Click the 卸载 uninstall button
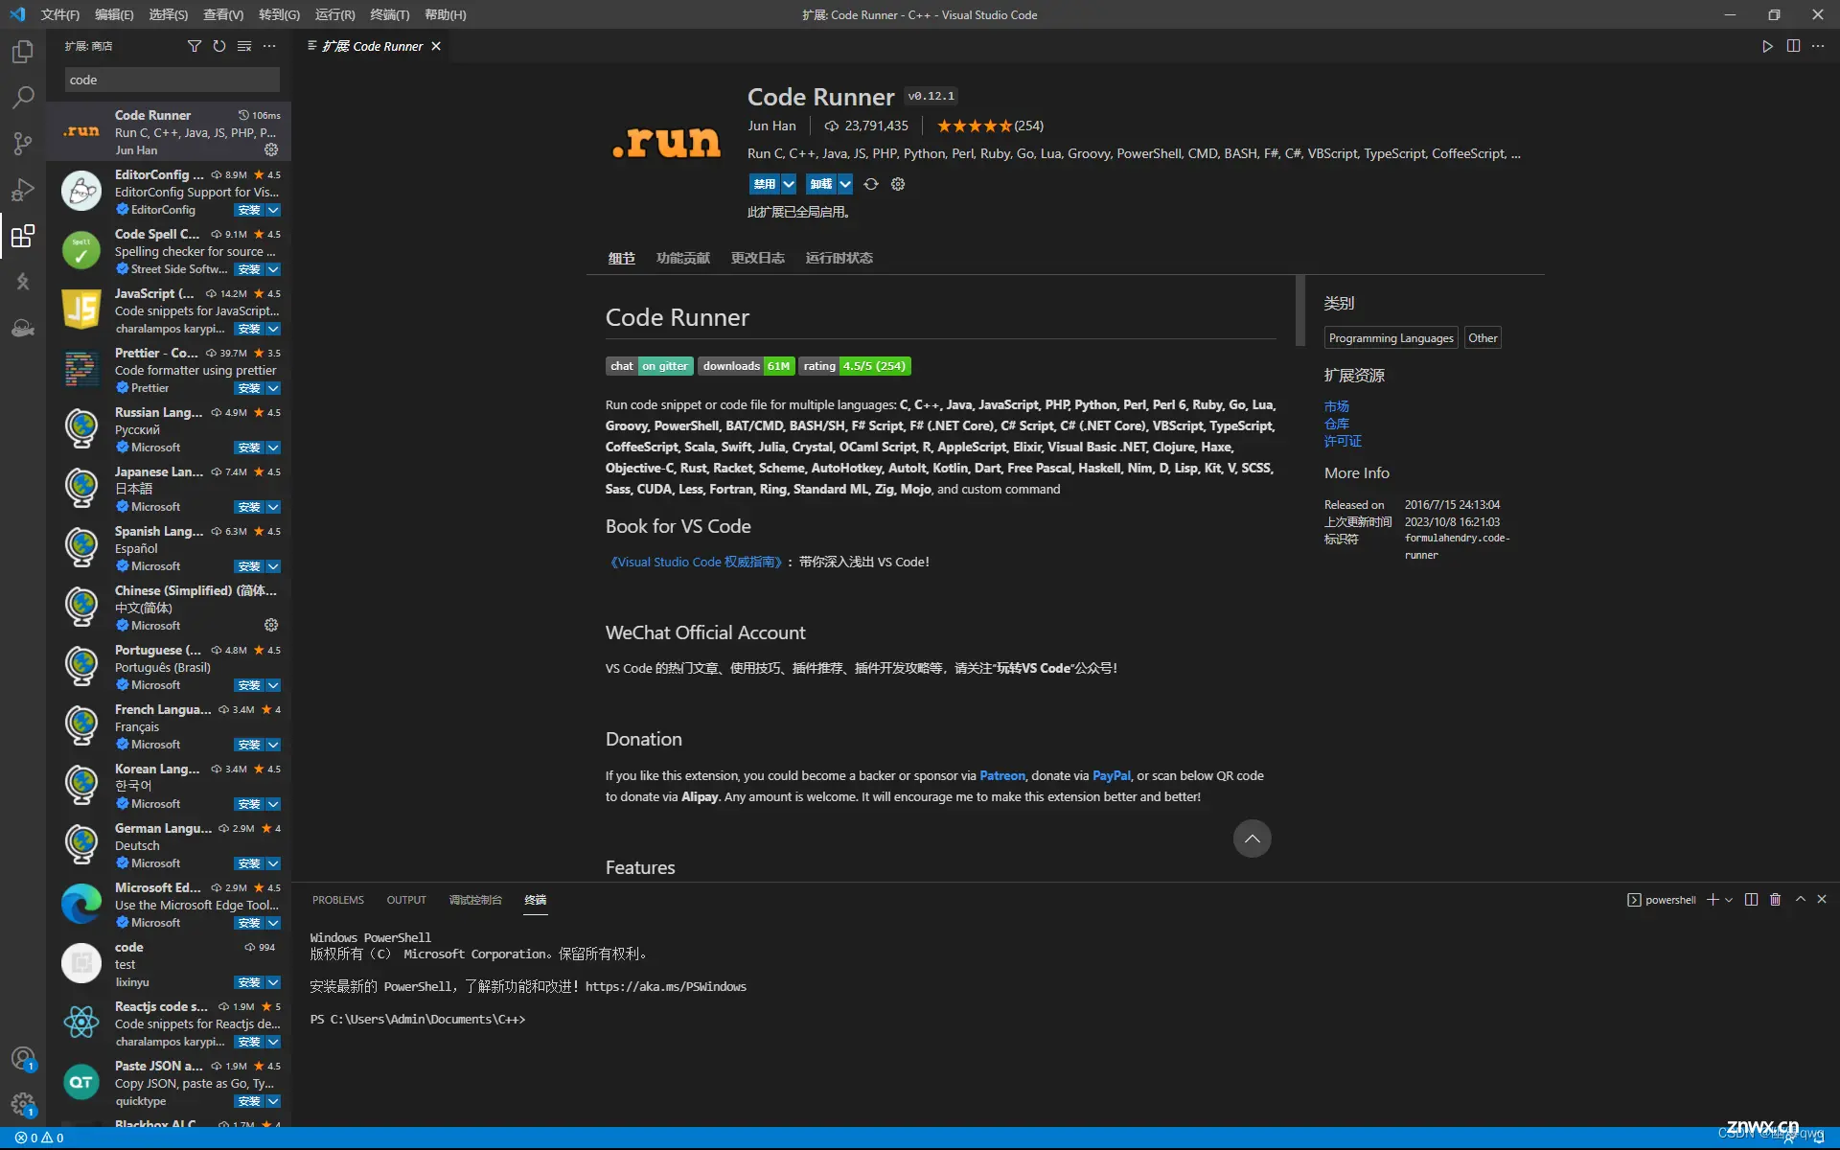Screen dimensions: 1840x1150 821,184
